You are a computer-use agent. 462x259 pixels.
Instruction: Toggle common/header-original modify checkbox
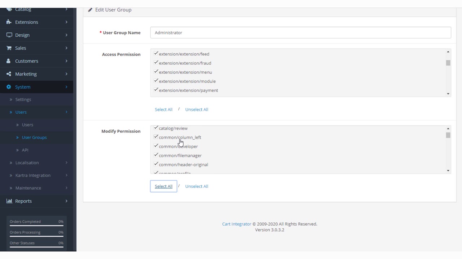point(156,164)
